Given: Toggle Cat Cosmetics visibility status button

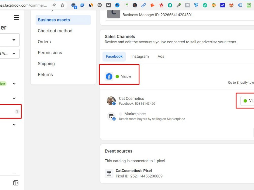Looking at the screenshot, I should tap(247, 101).
